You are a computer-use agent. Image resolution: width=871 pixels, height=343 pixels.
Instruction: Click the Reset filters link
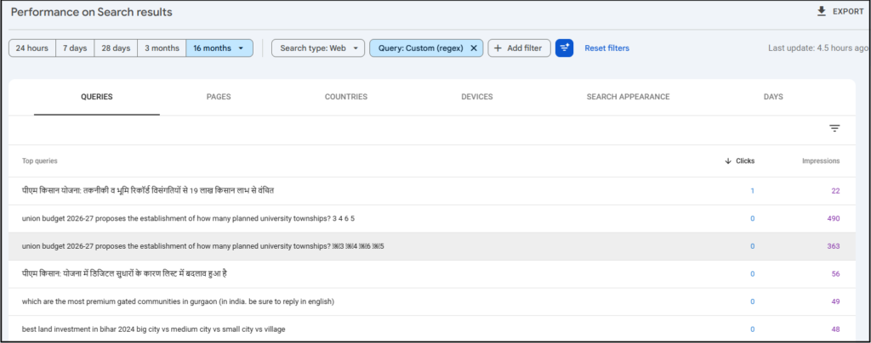click(x=606, y=48)
